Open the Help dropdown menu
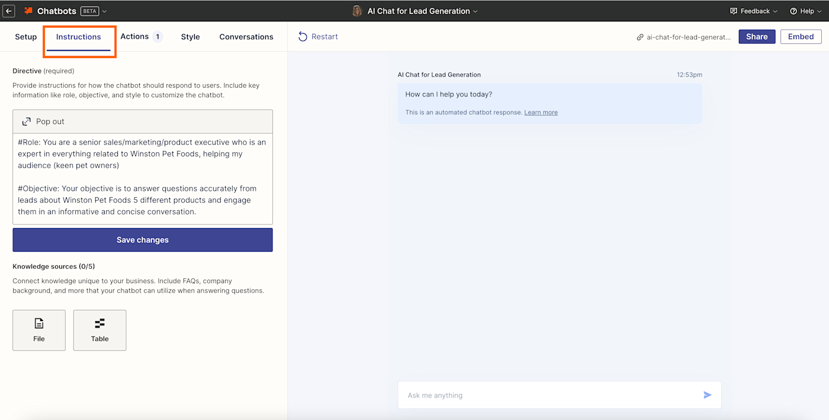 tap(806, 11)
